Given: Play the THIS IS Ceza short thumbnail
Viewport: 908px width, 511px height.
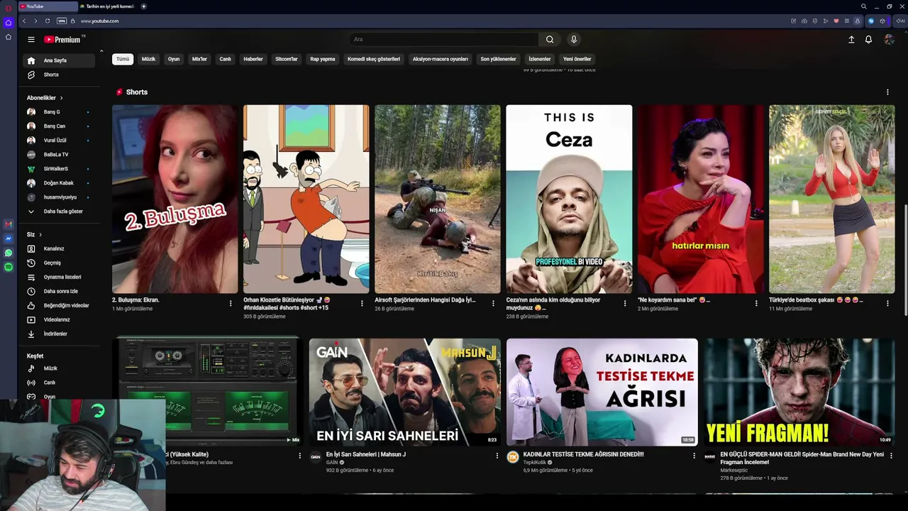Looking at the screenshot, I should (x=569, y=199).
